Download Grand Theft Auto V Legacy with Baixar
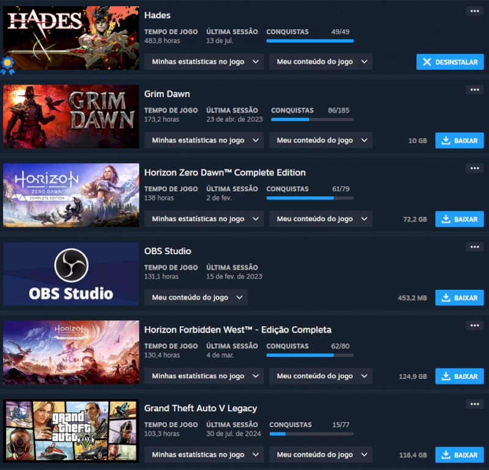This screenshot has width=489, height=470. [460, 455]
